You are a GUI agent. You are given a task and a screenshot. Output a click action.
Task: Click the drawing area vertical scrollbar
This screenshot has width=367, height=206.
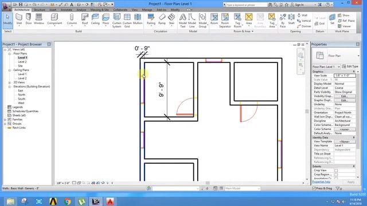pos(307,112)
